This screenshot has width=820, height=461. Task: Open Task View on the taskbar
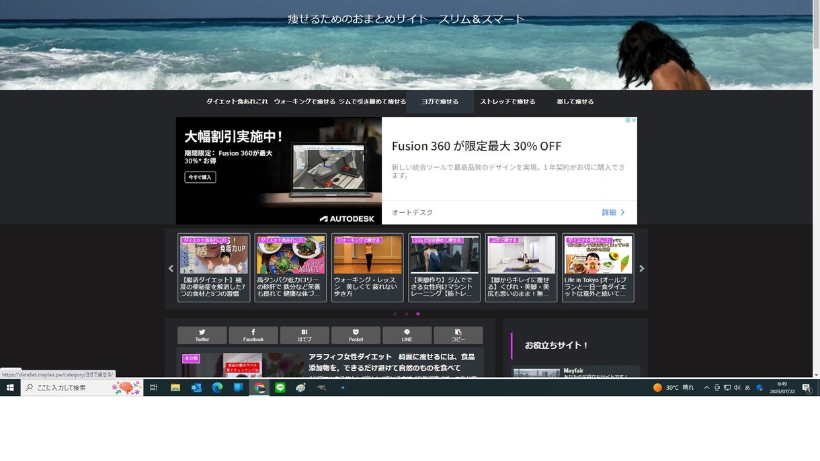click(153, 388)
